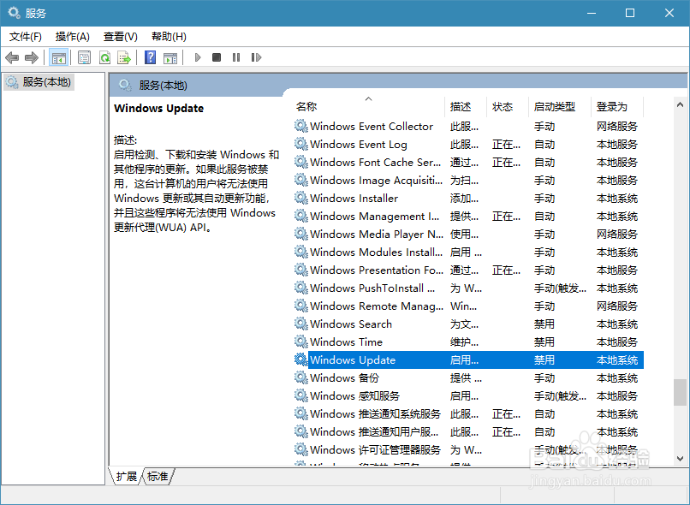Select Windows Presentation Fo... service
Viewport: 690px width, 505px height.
[376, 270]
